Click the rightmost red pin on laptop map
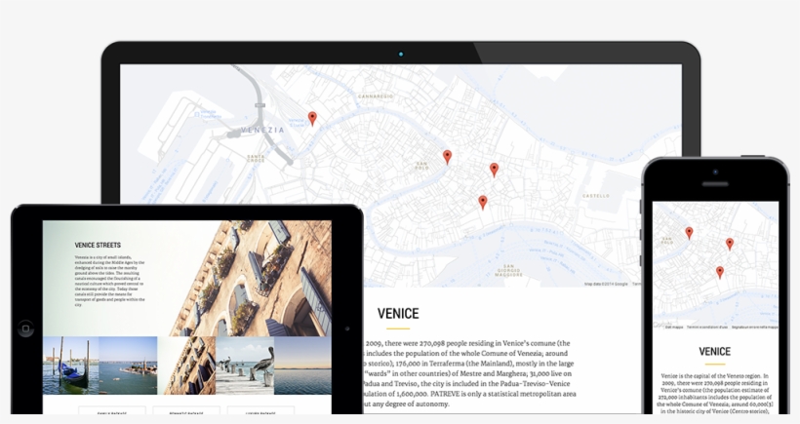 (x=494, y=170)
